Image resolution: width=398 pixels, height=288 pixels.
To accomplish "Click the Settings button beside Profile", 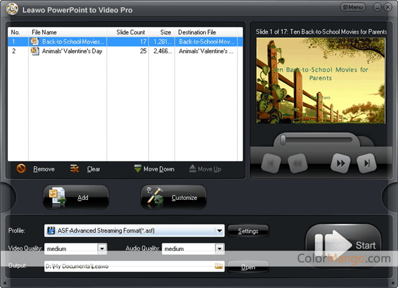I will tap(248, 231).
